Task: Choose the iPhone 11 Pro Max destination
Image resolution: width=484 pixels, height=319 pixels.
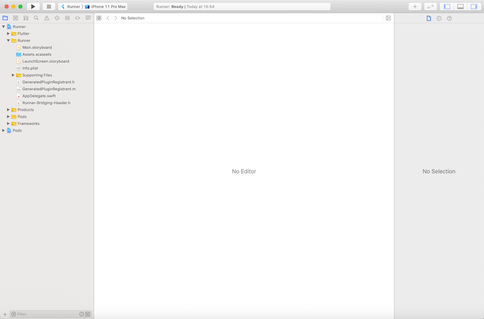Action: click(x=105, y=7)
